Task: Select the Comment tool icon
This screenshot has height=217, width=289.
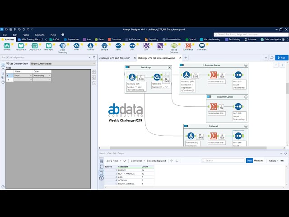Action: click(x=202, y=46)
